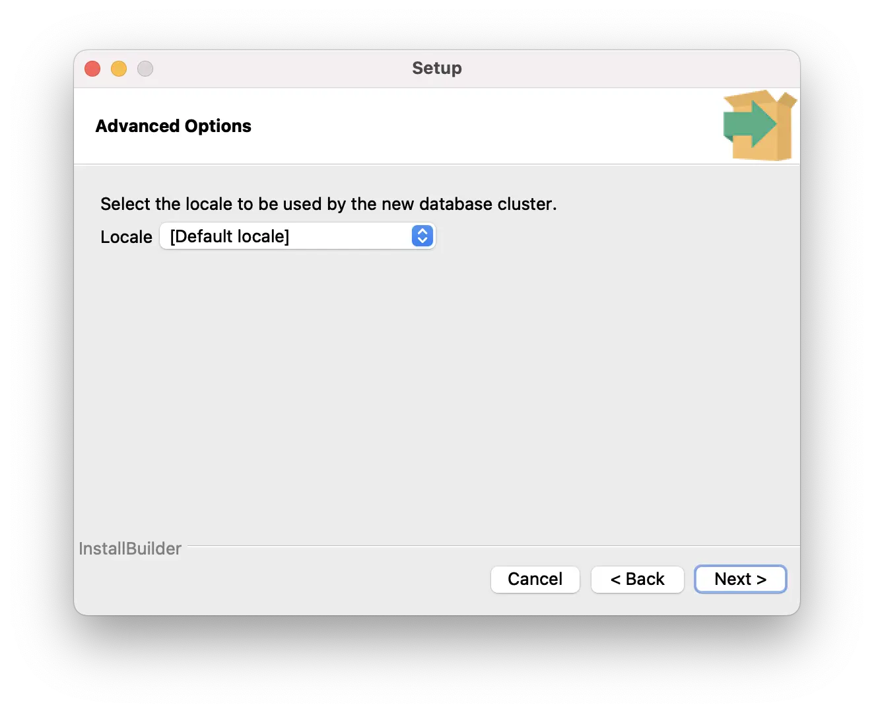Screen dimensions: 874x713
Task: Click the InstallBuilder label
Action: (130, 549)
